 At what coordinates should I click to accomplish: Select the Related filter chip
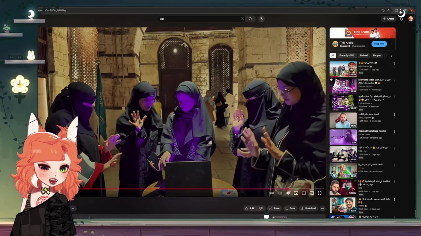tap(364, 55)
